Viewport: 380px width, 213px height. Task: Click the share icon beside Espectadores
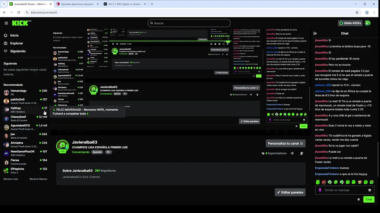click(292, 153)
